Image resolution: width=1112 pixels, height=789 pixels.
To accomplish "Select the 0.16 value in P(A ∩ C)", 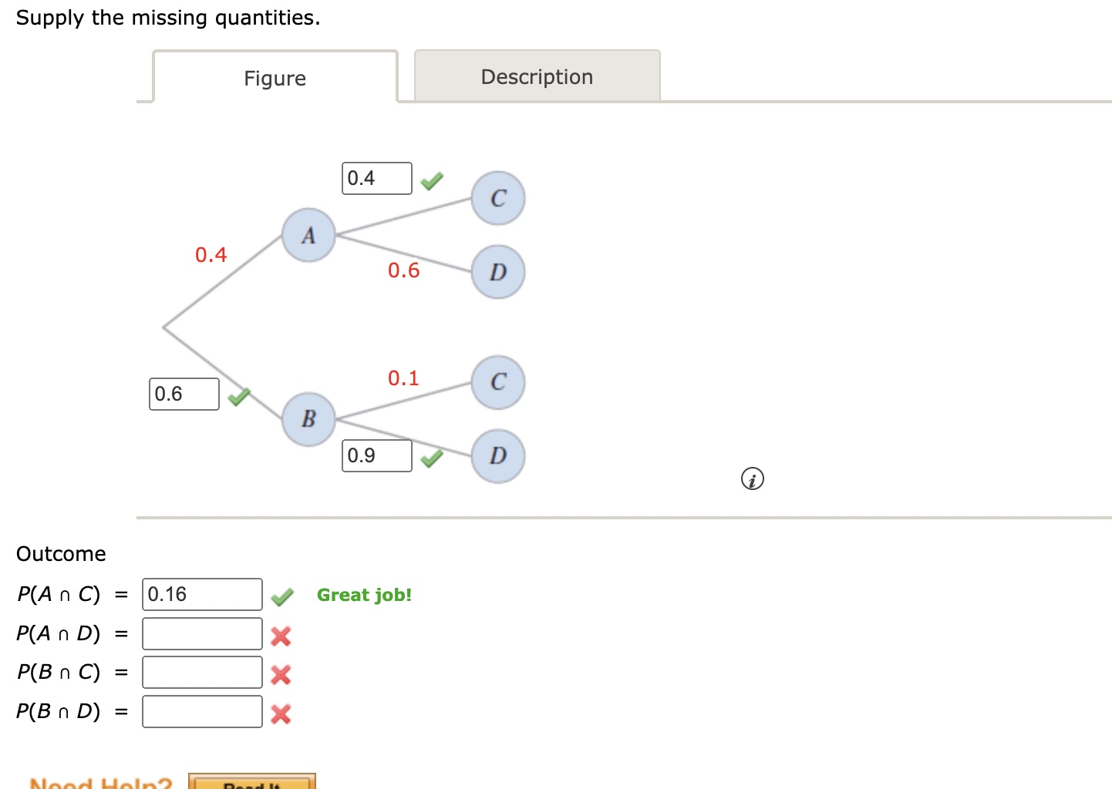I will coord(202,594).
